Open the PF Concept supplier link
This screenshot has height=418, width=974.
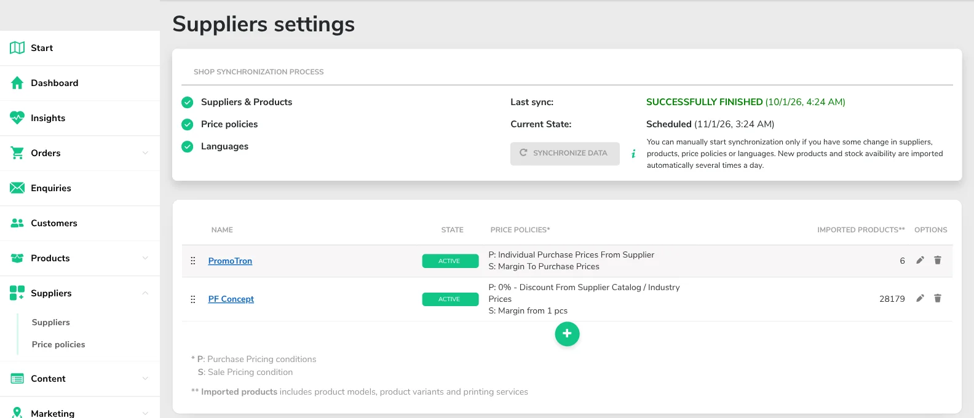pos(231,299)
